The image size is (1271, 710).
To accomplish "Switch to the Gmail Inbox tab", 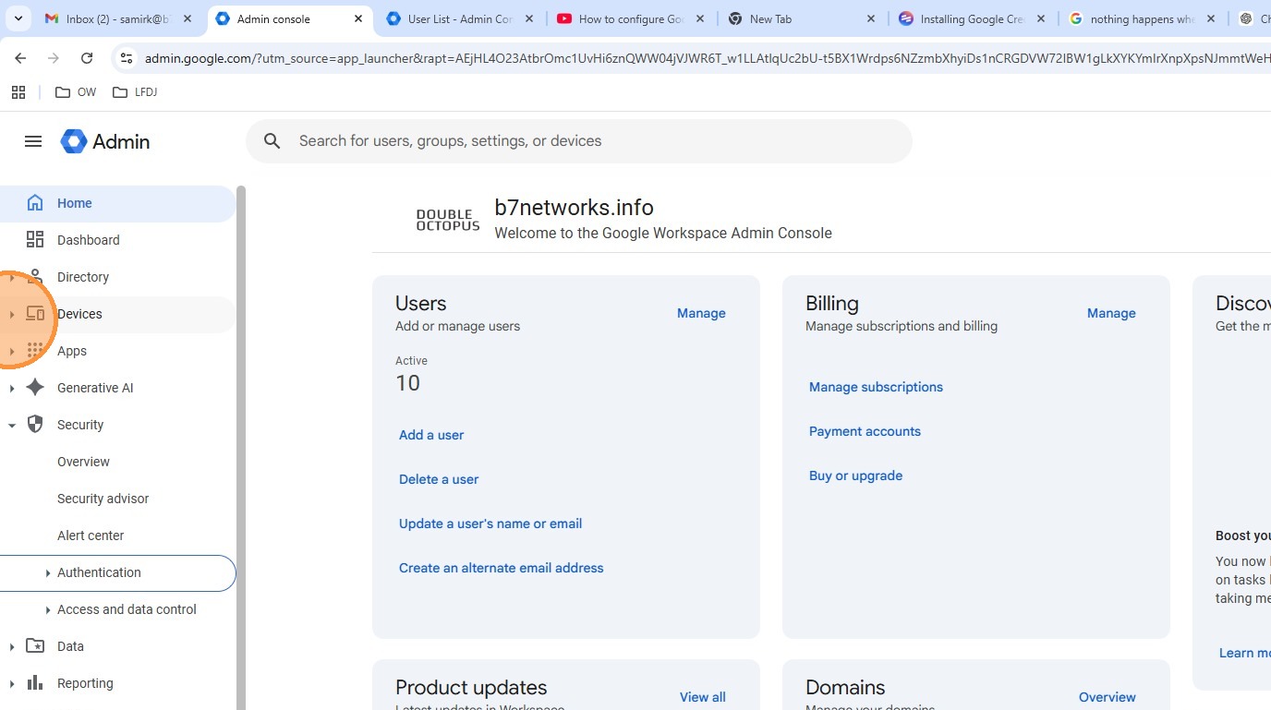I will point(118,18).
